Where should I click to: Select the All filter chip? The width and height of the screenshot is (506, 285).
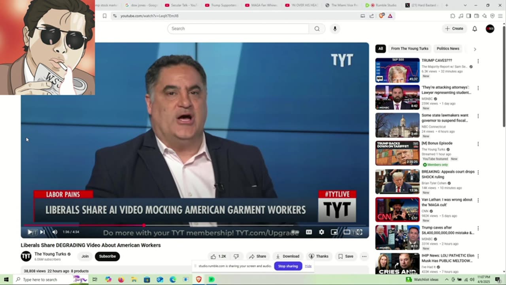click(380, 49)
